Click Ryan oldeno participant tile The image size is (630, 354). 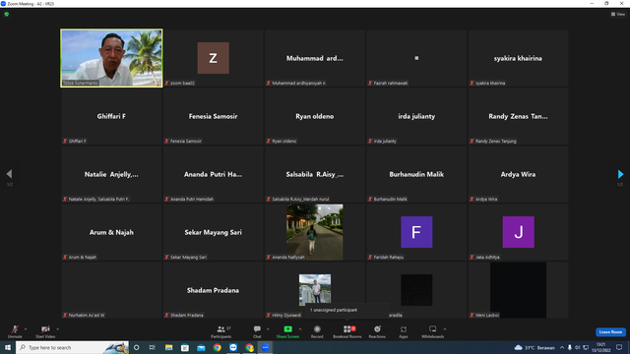[315, 116]
